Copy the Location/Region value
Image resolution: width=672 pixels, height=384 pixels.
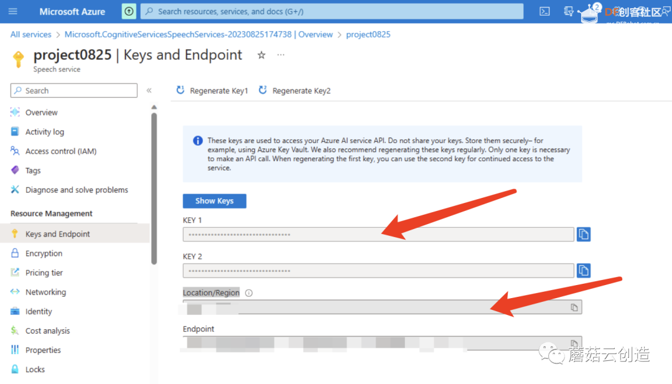574,307
